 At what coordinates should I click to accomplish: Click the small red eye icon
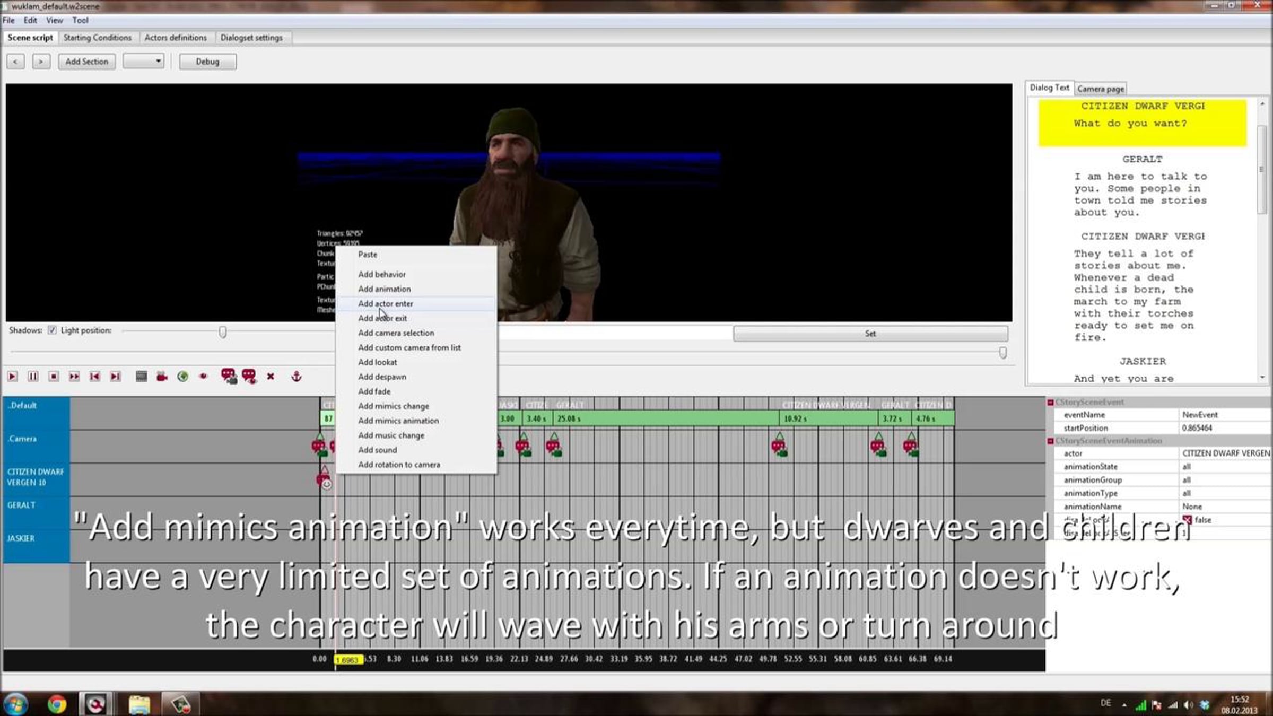point(203,376)
